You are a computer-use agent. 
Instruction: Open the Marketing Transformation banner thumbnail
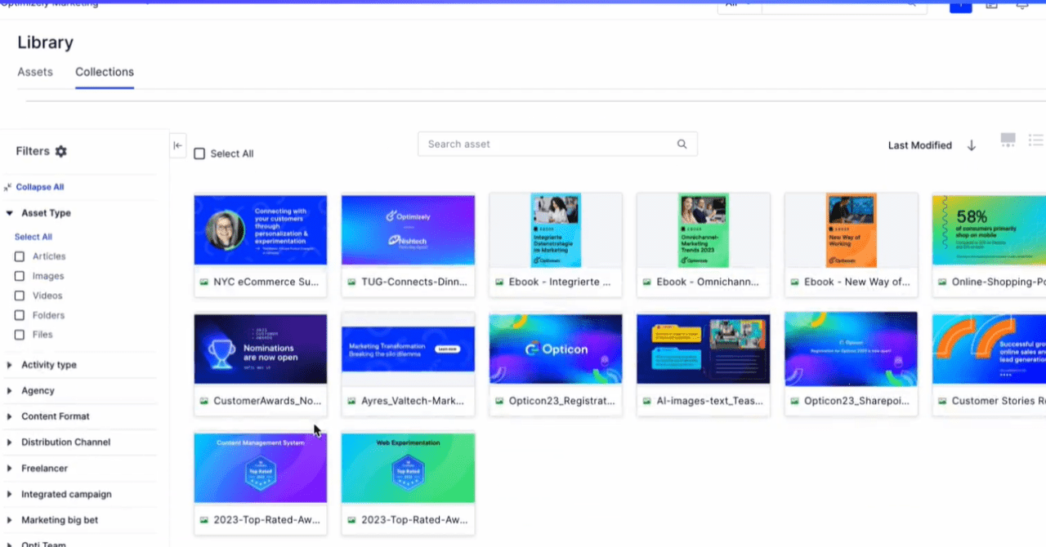point(408,349)
